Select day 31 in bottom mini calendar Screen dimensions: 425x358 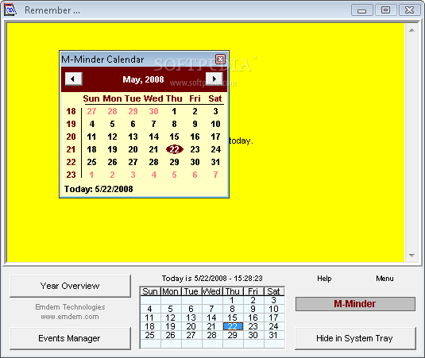coord(273,335)
